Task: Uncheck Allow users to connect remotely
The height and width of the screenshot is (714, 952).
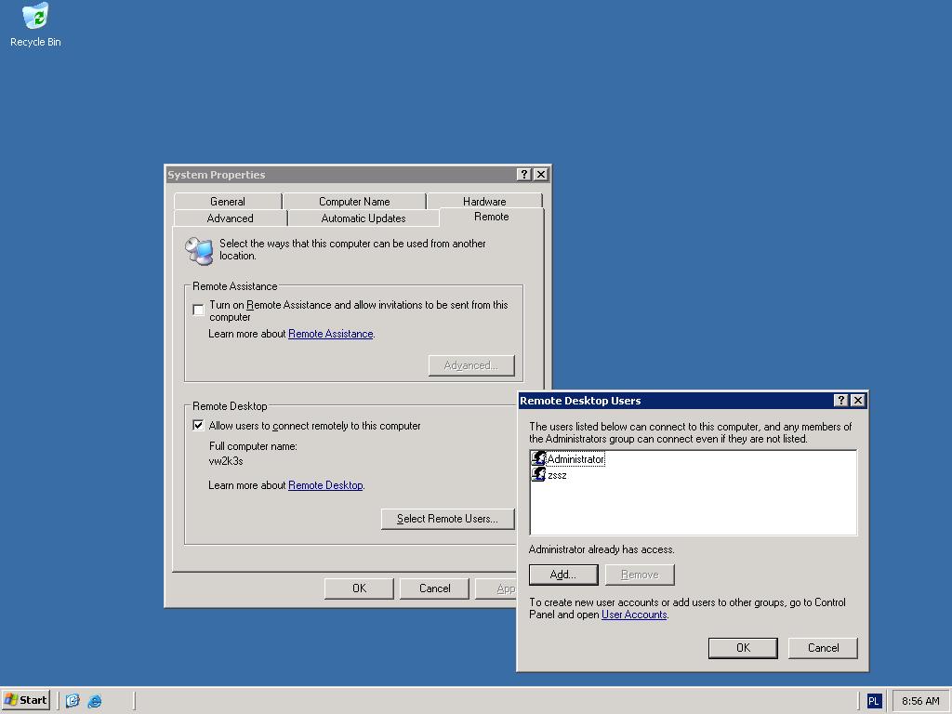Action: 198,425
